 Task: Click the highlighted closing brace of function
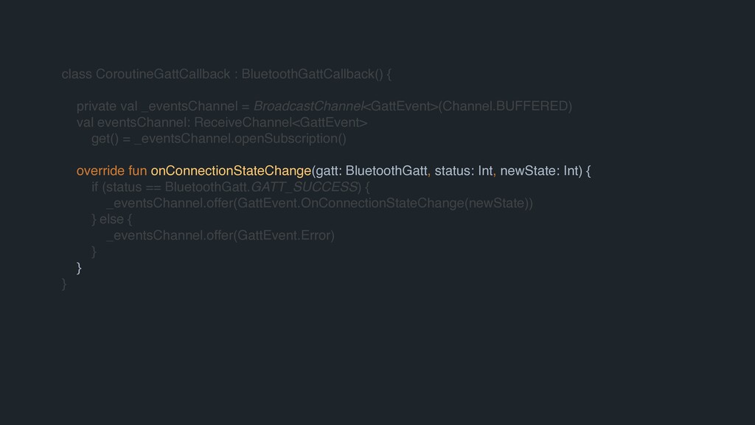(x=79, y=268)
